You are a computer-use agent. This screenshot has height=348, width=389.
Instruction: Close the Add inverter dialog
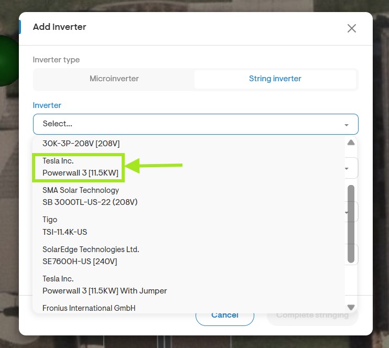(x=352, y=28)
